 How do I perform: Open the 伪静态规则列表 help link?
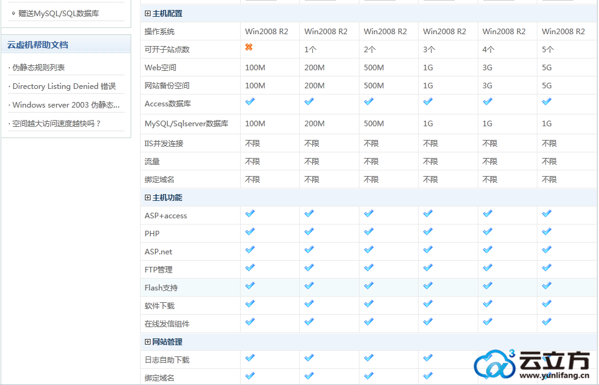39,68
